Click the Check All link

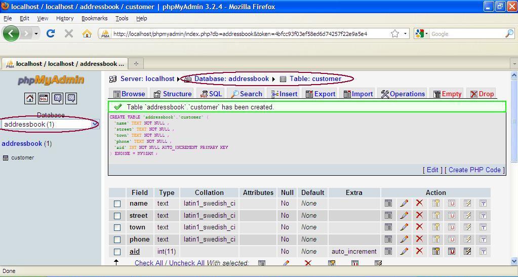coord(149,263)
